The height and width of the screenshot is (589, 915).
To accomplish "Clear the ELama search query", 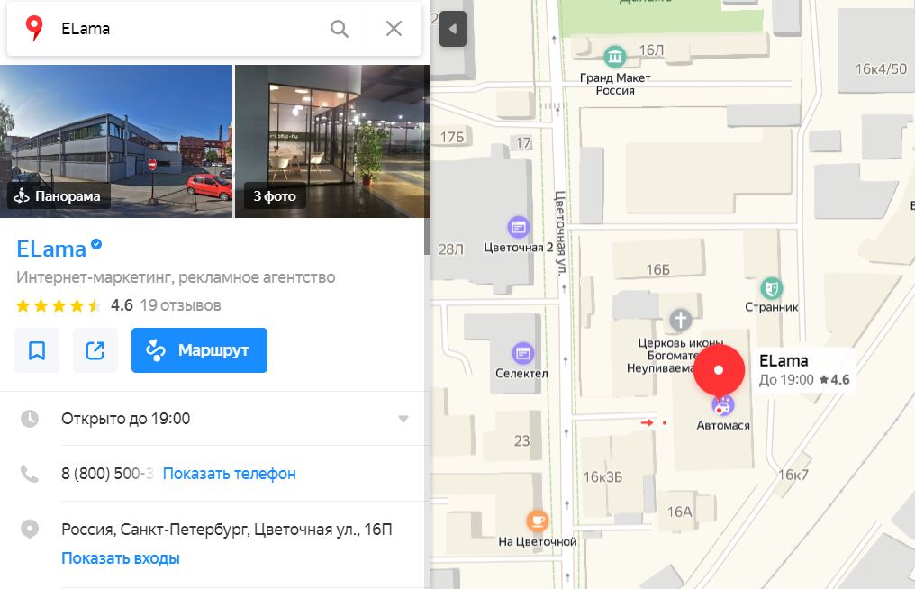I will (394, 29).
